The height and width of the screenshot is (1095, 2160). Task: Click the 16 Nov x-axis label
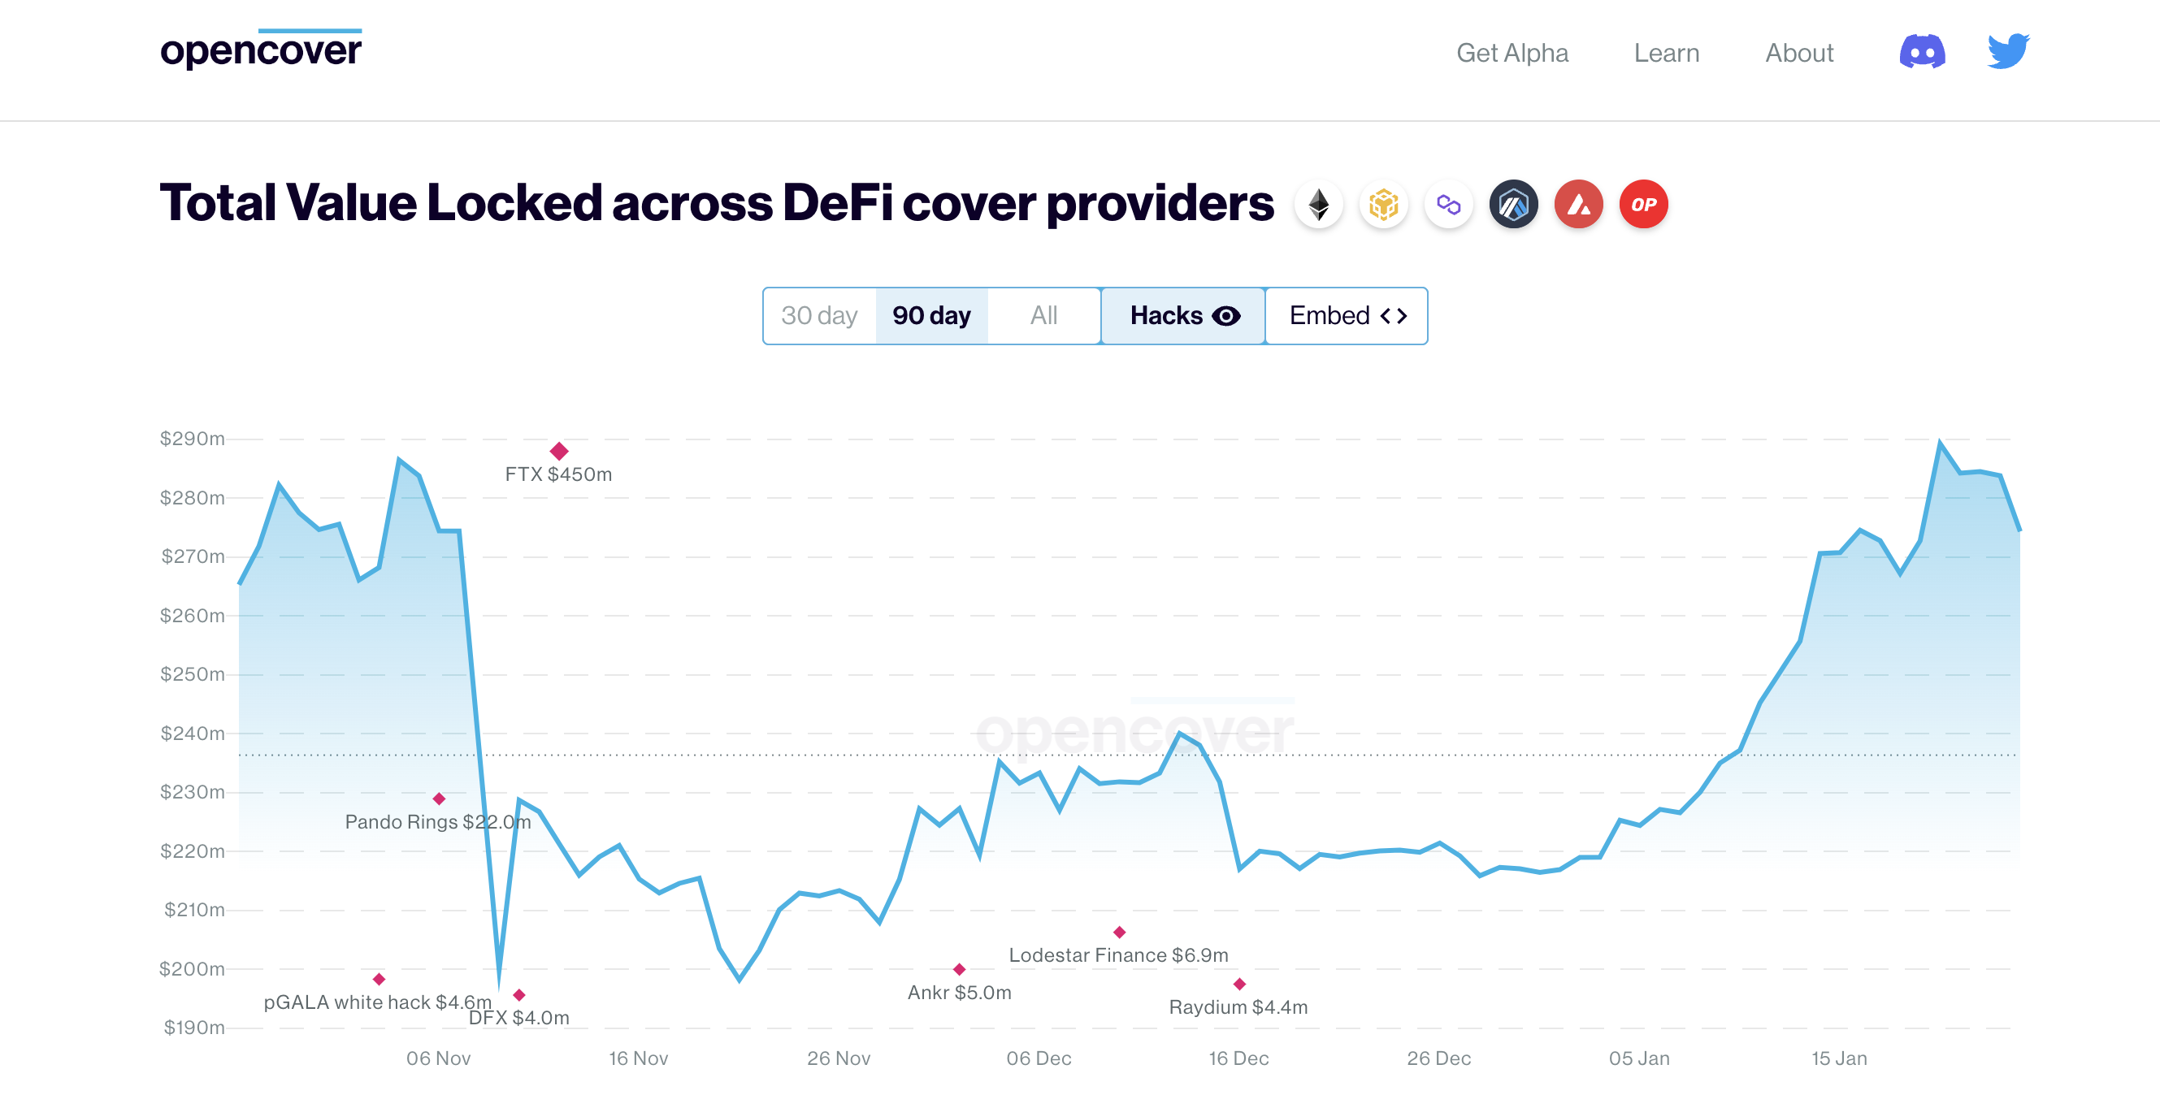coord(638,1059)
